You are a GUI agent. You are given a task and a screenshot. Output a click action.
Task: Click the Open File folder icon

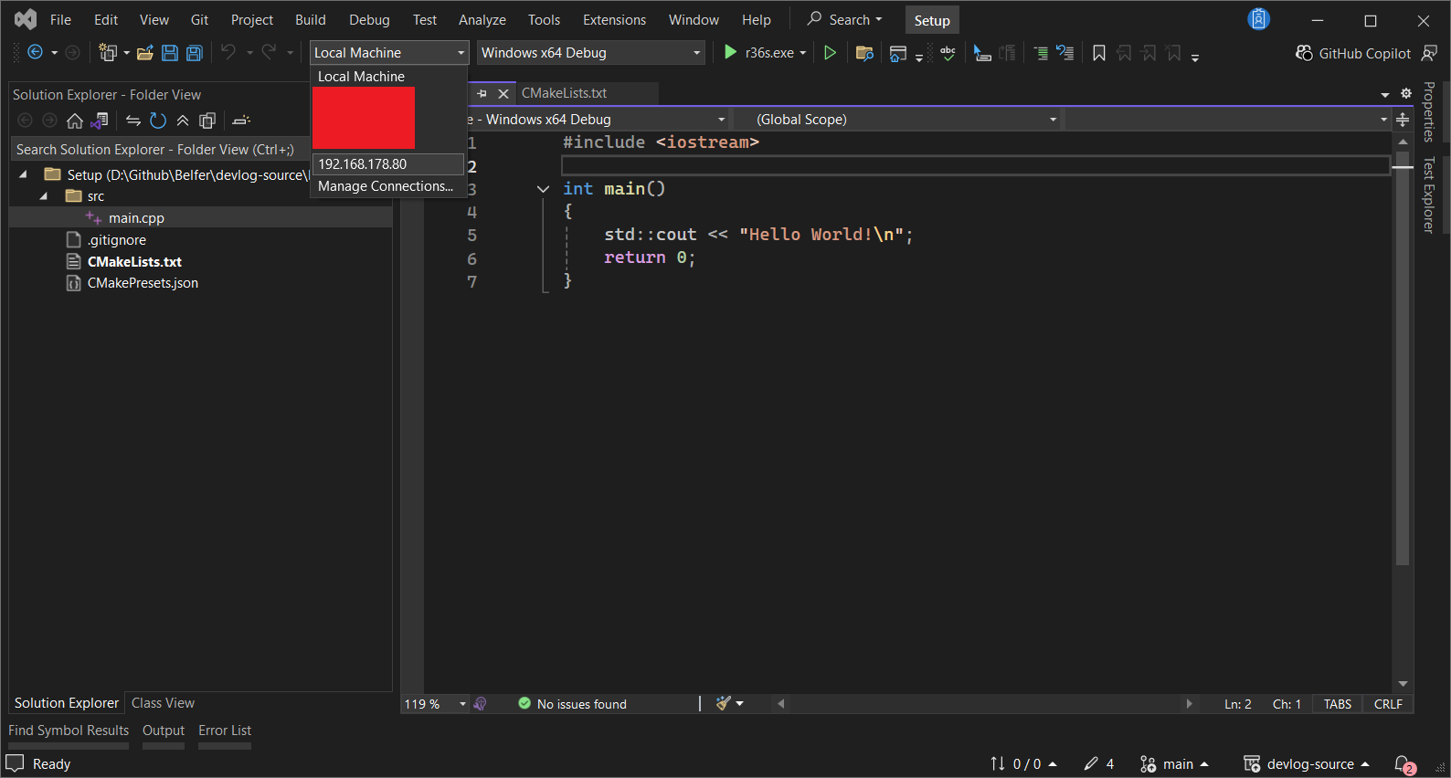[144, 53]
